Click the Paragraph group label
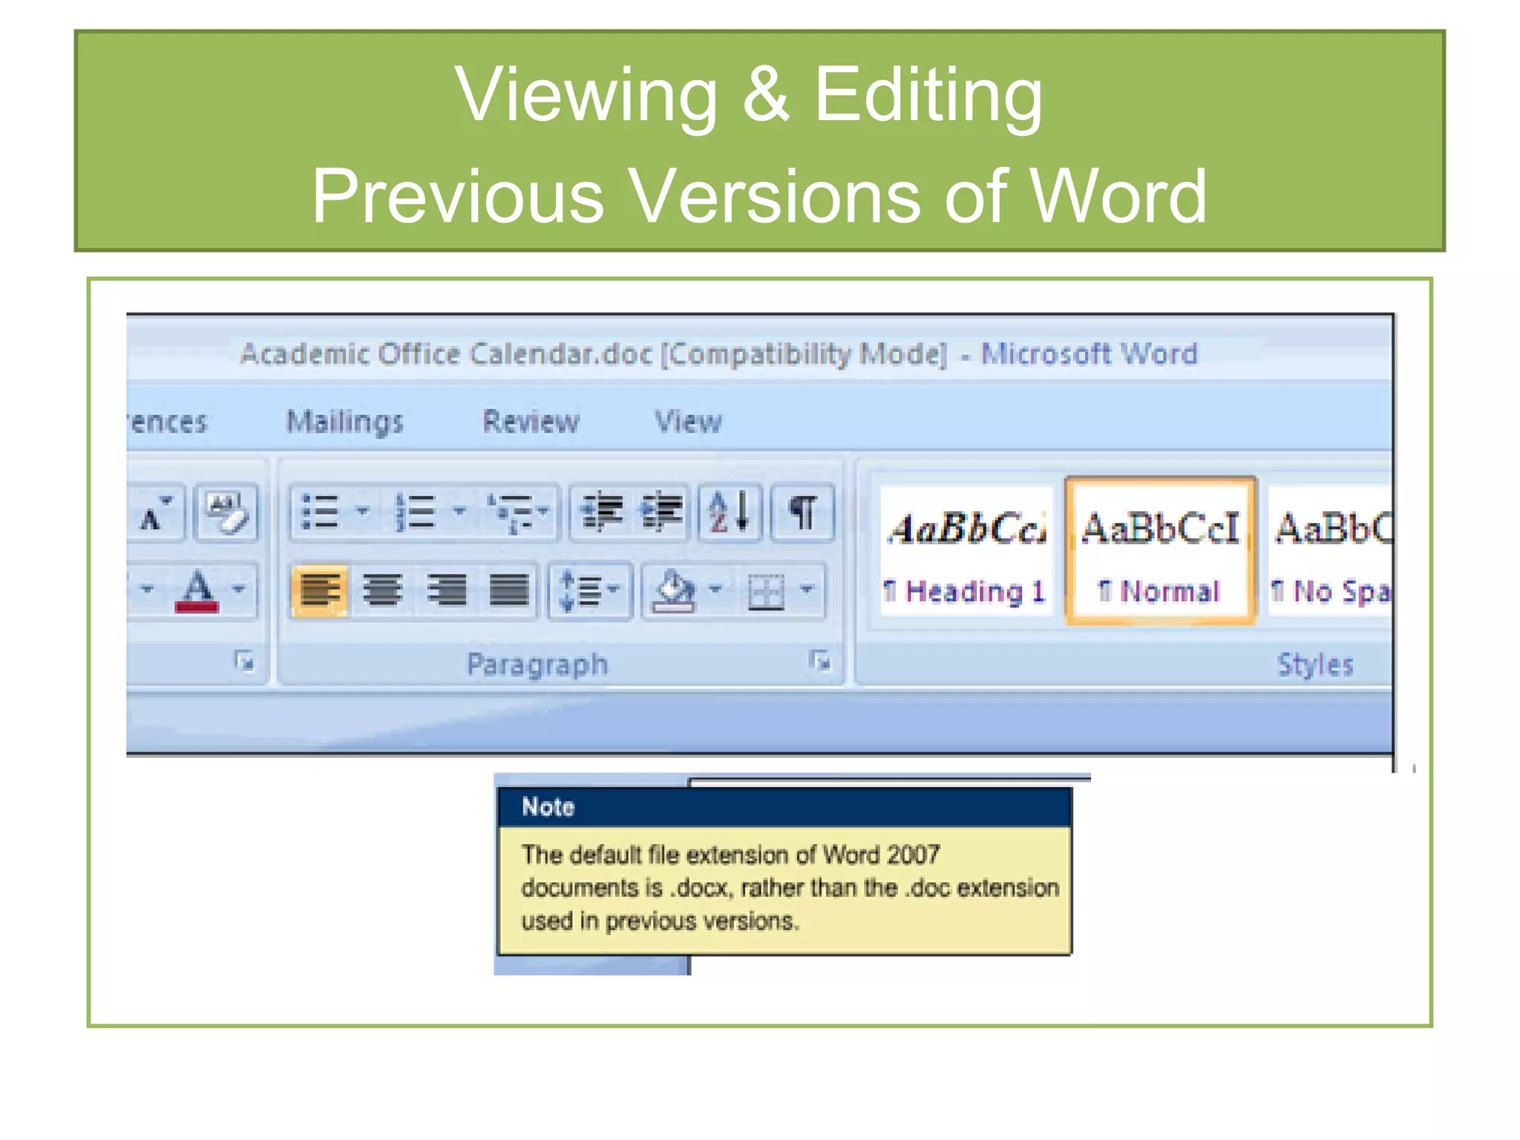This screenshot has height=1140, width=1520. 537,664
